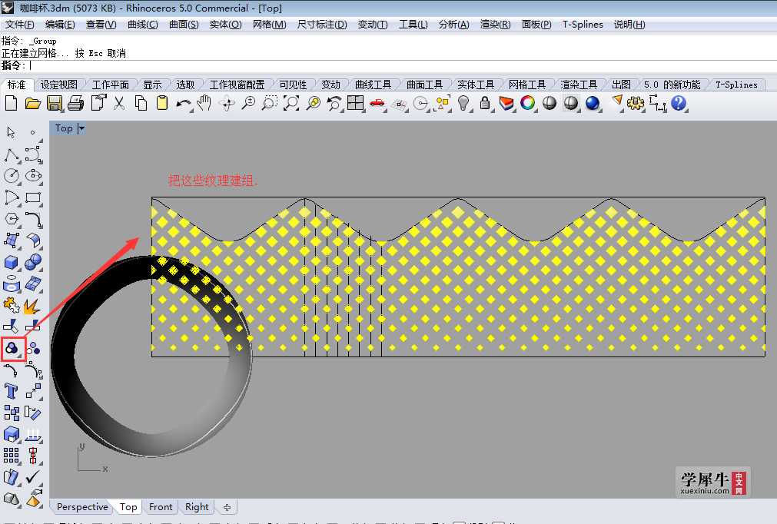Viewport: 777px width, 524px height.
Task: Switch to the 5.0 的新功能 toolbar tab
Action: tap(672, 85)
